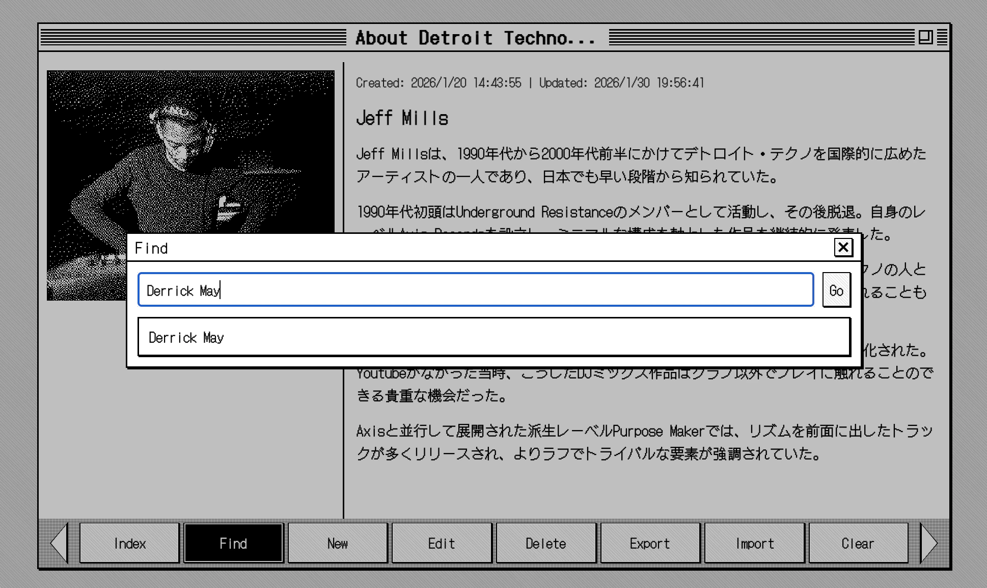Click the window zoom box icon
The width and height of the screenshot is (987, 588).
pos(925,37)
